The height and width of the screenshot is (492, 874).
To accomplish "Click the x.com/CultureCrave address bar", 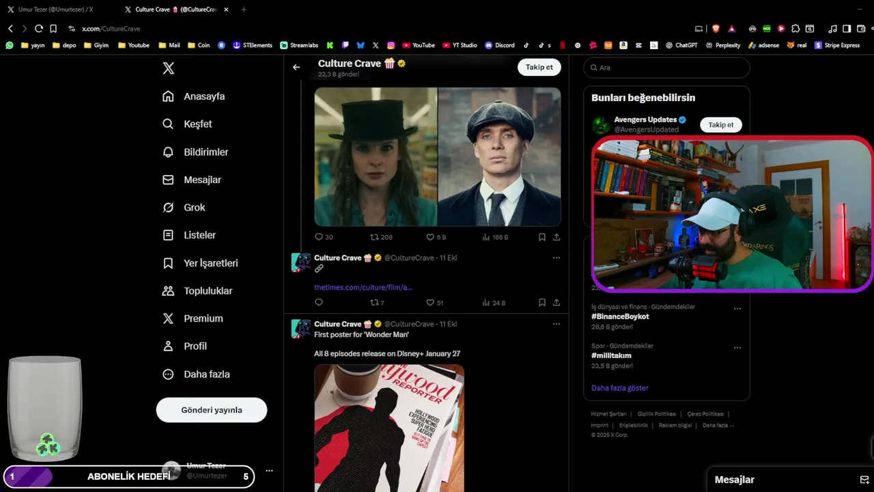I will tap(111, 29).
